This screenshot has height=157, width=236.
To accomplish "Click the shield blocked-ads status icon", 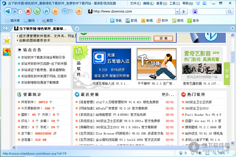I will click(x=181, y=153).
